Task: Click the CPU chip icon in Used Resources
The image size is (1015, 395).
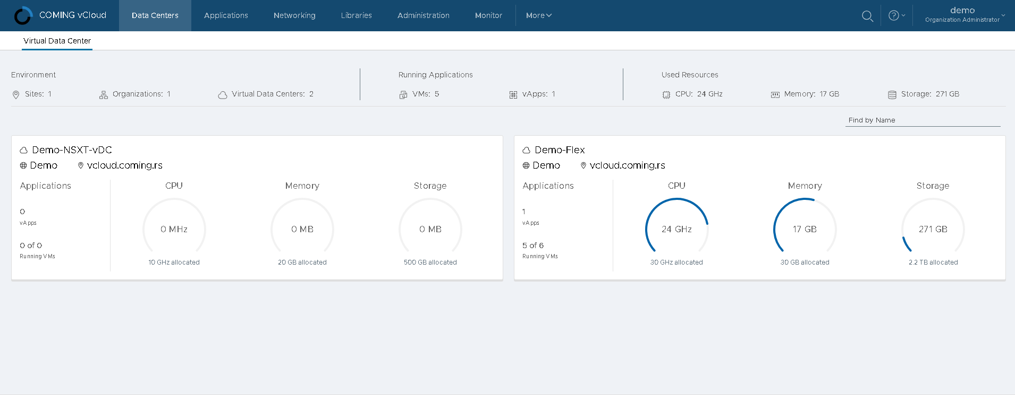Action: pos(666,95)
